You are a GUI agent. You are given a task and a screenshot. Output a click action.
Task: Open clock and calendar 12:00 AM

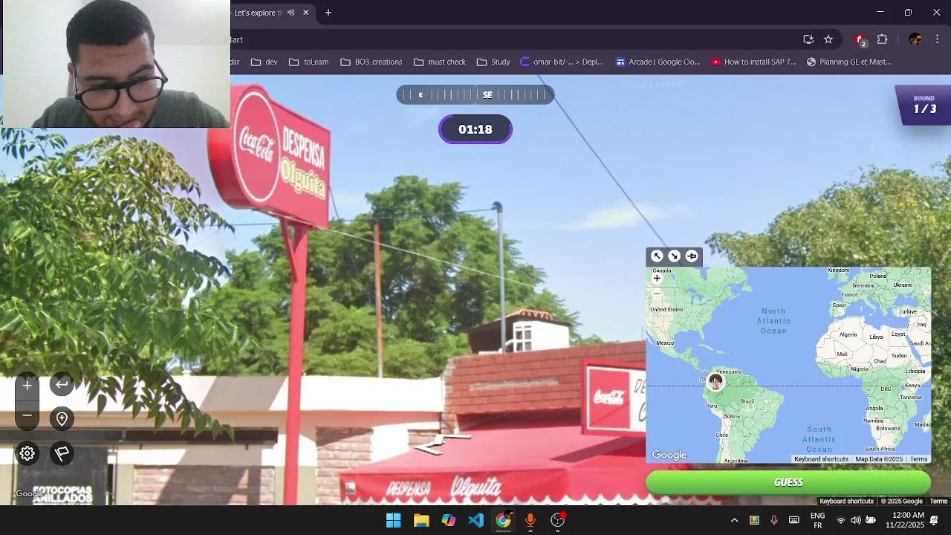(x=907, y=520)
